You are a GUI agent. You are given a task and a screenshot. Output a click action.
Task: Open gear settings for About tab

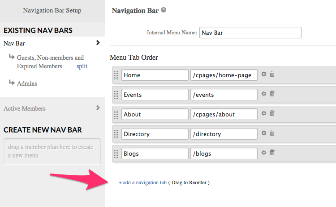pyautogui.click(x=264, y=113)
